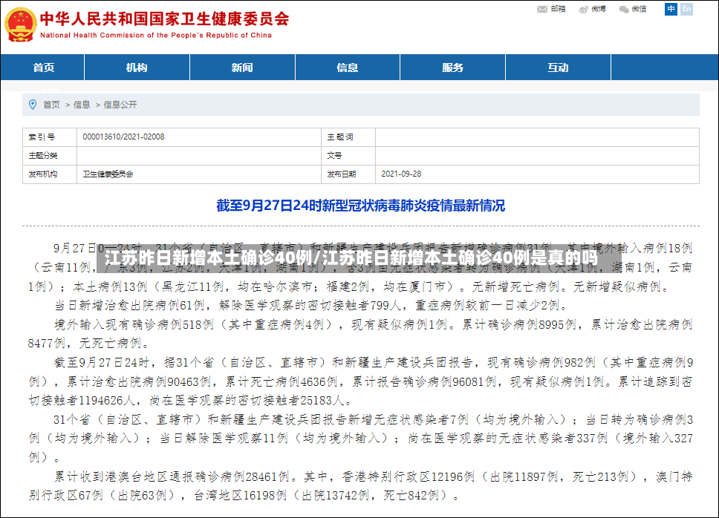Go to 信息公开 in the breadcrumb
The height and width of the screenshot is (518, 719).
120,105
